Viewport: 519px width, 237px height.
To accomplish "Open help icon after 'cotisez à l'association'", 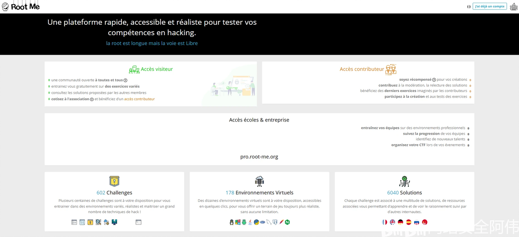I will 92,99.
